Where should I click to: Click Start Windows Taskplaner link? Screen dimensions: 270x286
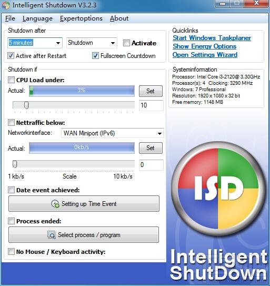point(212,38)
